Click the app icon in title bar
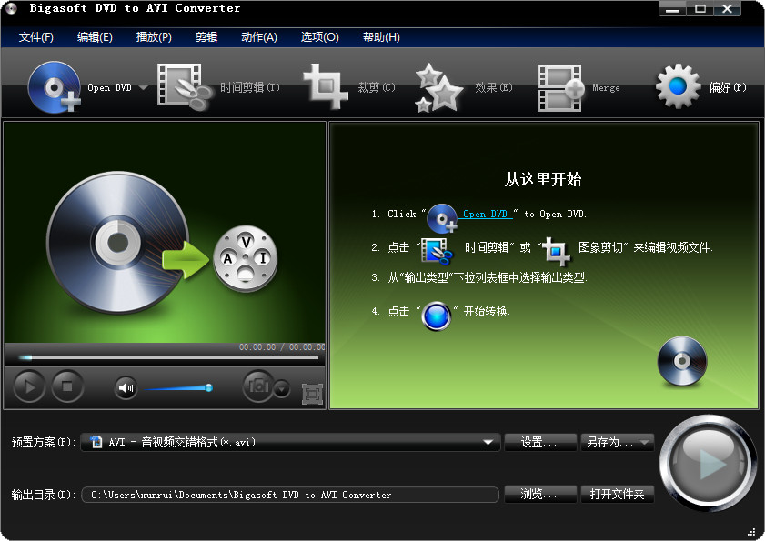The image size is (765, 541). pyautogui.click(x=11, y=8)
